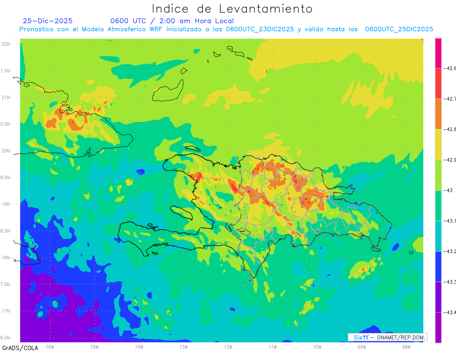Viewport: 456px width, 352px height.
Task: Choose the purple legend swatch below -43.3
Action: click(438, 297)
